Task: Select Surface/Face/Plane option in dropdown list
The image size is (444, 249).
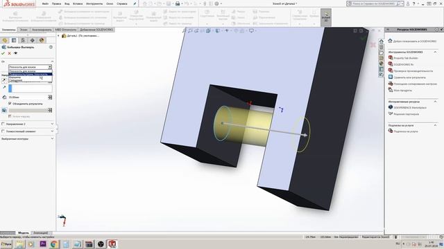Action: pyautogui.click(x=30, y=74)
